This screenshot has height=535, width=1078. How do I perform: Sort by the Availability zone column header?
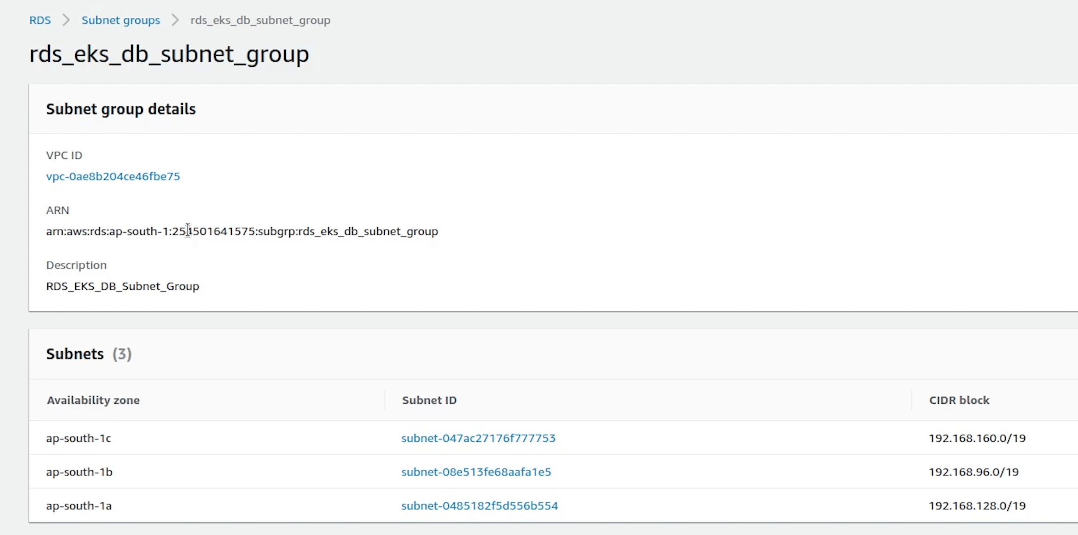pyautogui.click(x=93, y=400)
